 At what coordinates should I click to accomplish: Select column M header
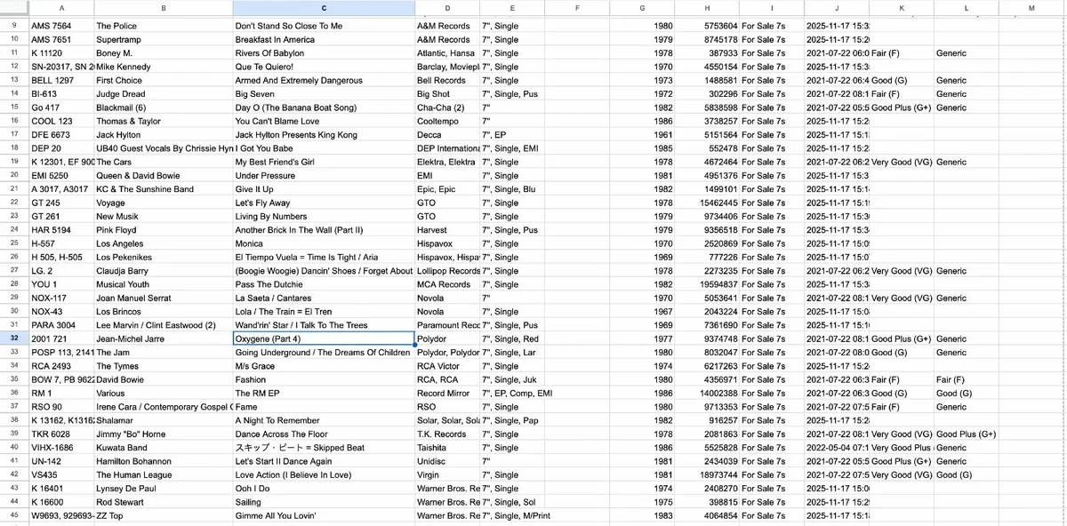click(x=1031, y=8)
